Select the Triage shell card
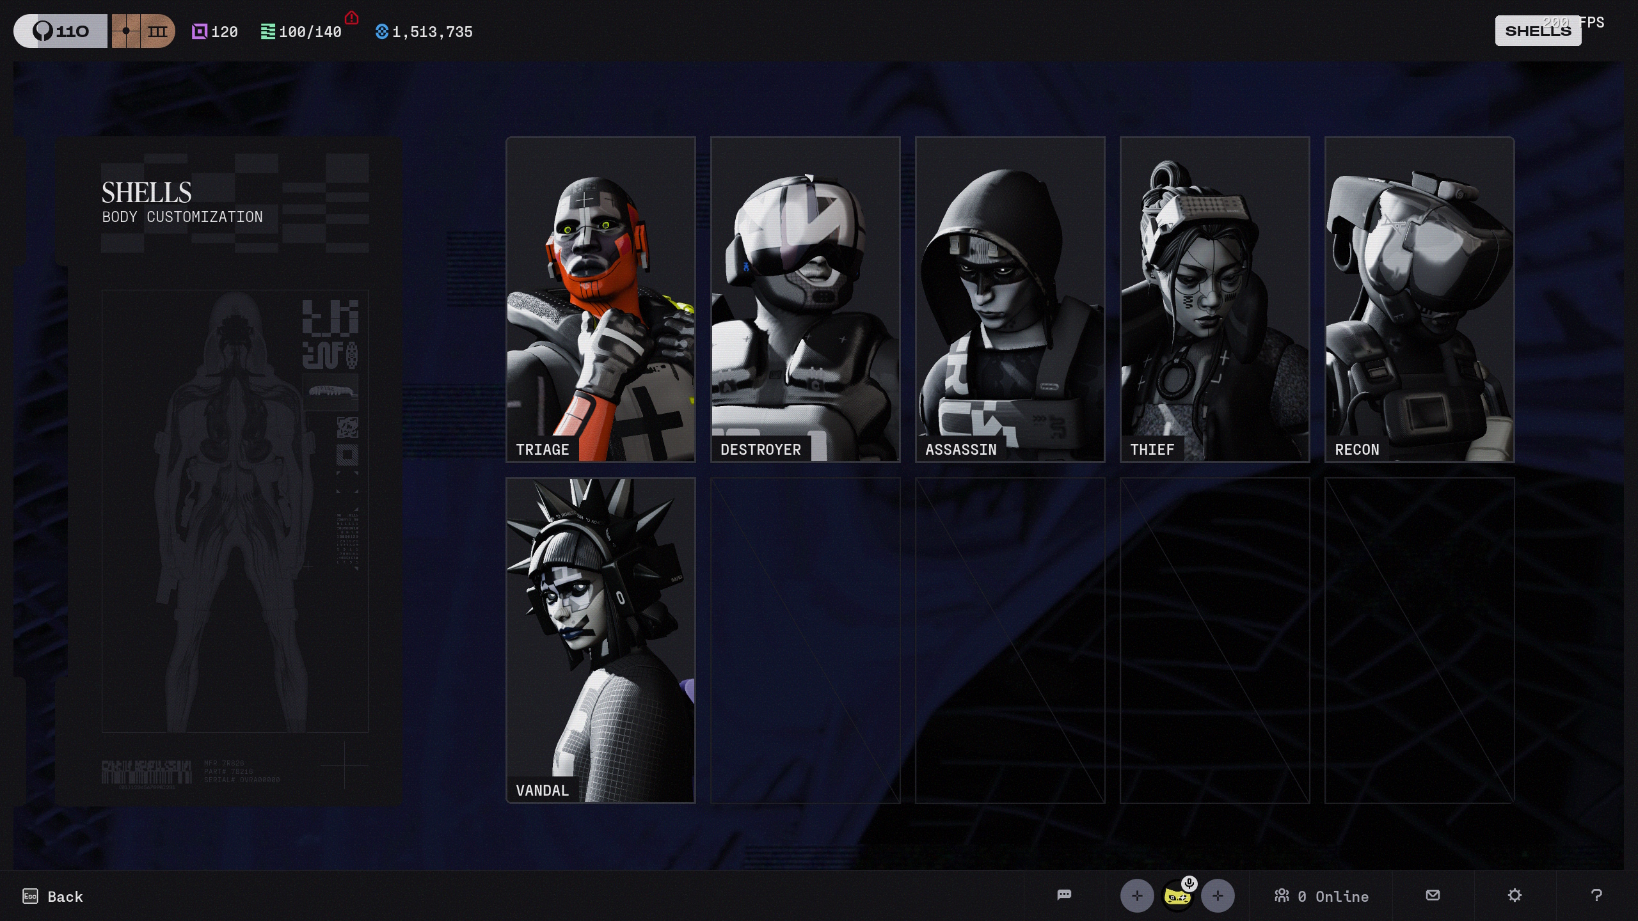Image resolution: width=1638 pixels, height=921 pixels. click(600, 299)
